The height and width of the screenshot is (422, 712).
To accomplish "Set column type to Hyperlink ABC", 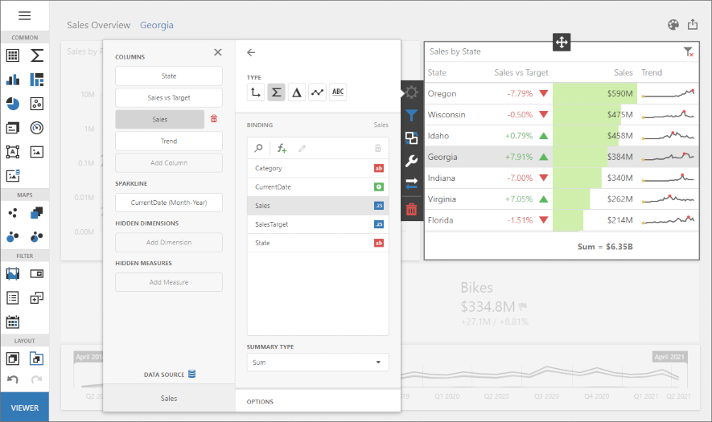I will pyautogui.click(x=338, y=92).
